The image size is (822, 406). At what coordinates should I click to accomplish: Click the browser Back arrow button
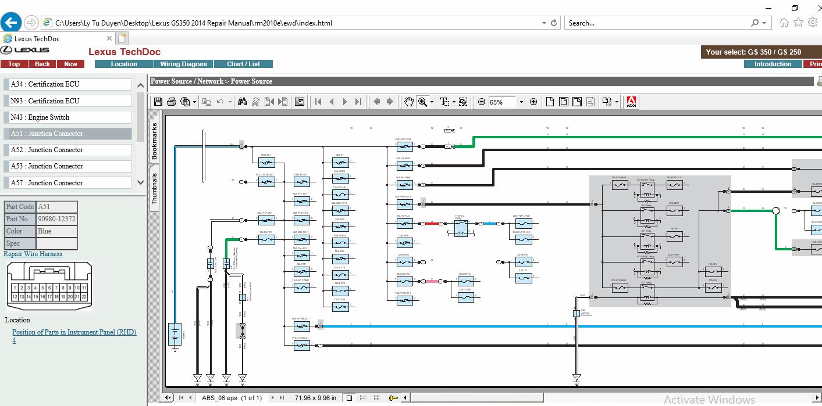[x=11, y=23]
